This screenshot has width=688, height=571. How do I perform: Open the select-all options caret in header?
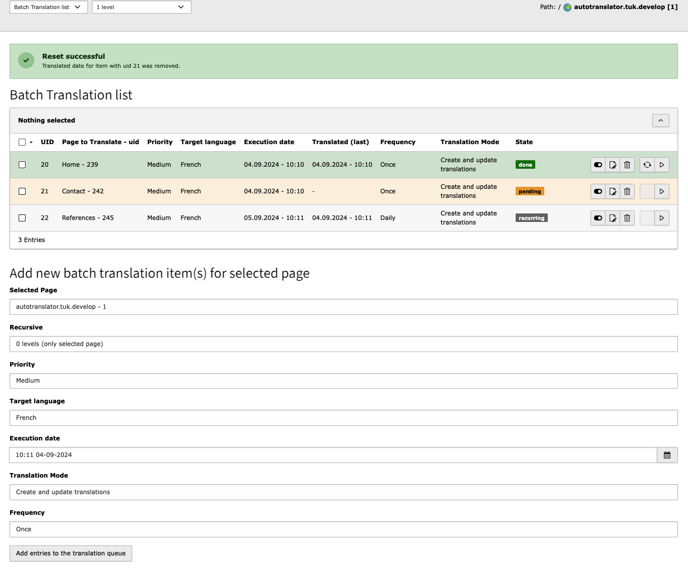tap(31, 142)
